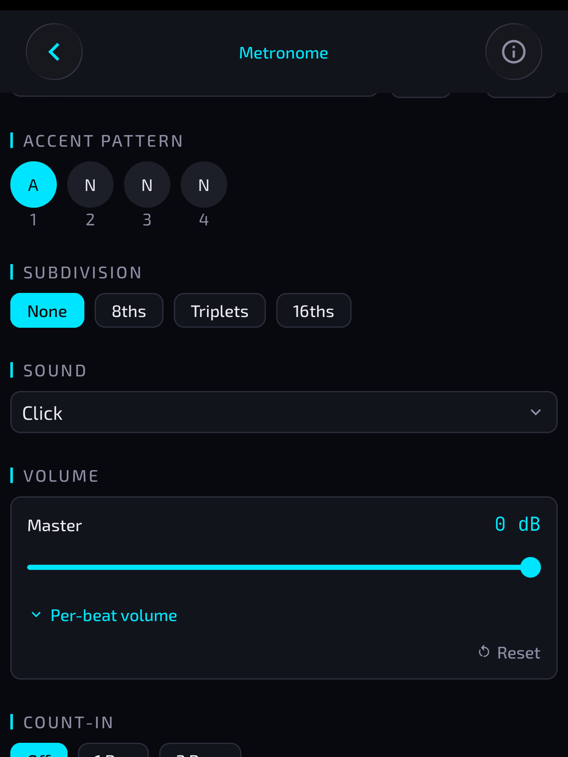Viewport: 568px width, 757px height.
Task: Click the Reset button in Volume panel
Action: pyautogui.click(x=509, y=652)
